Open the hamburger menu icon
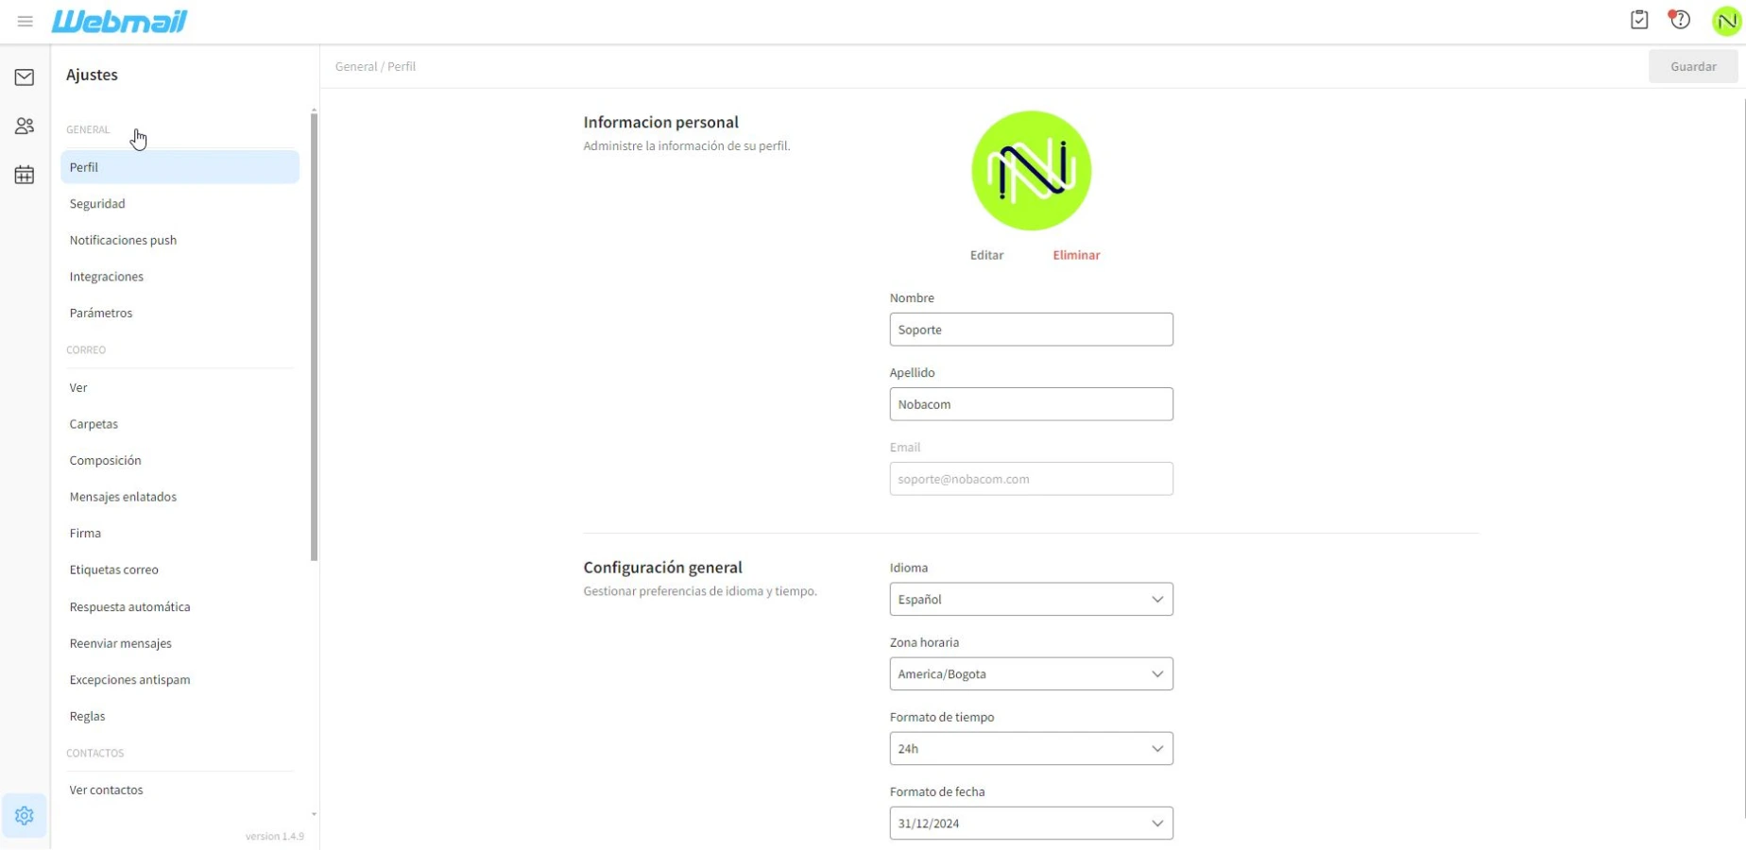The width and height of the screenshot is (1746, 850). click(26, 21)
